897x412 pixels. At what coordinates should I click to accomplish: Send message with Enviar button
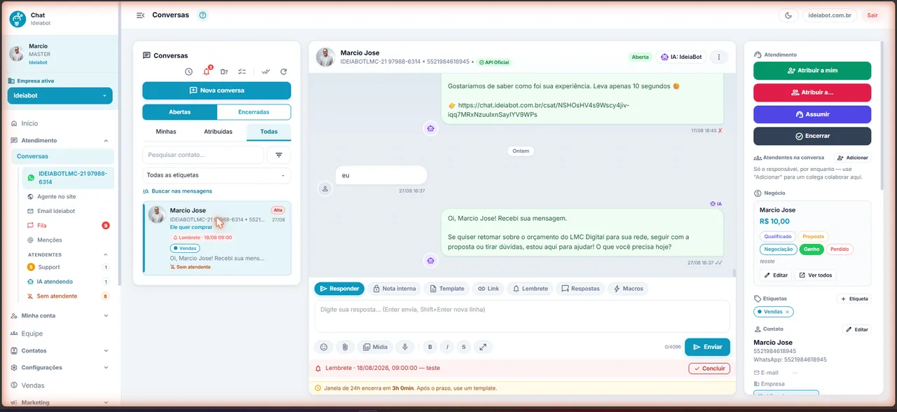[x=707, y=347]
